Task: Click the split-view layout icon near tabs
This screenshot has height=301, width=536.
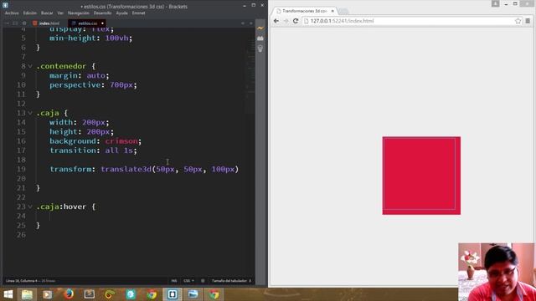Action: [x=15, y=23]
